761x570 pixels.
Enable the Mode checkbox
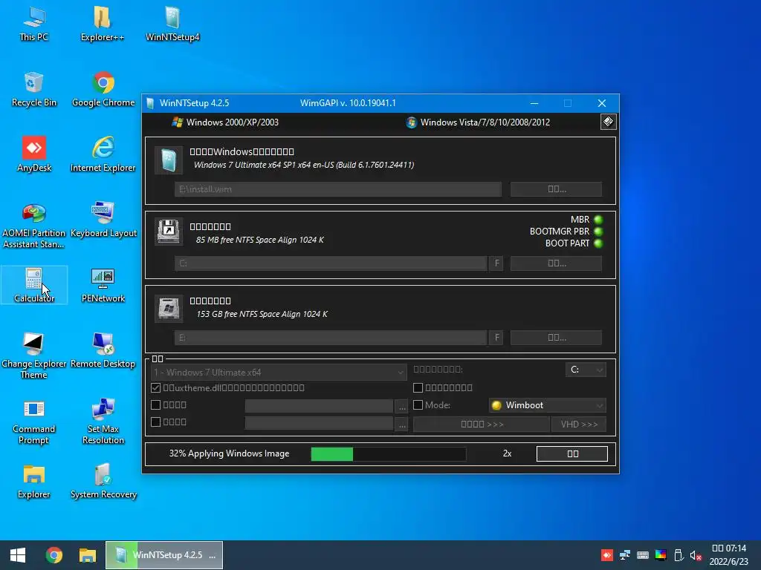click(x=418, y=404)
